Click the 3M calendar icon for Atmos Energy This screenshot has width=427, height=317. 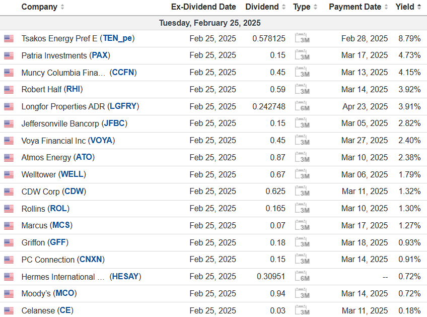[302, 158]
